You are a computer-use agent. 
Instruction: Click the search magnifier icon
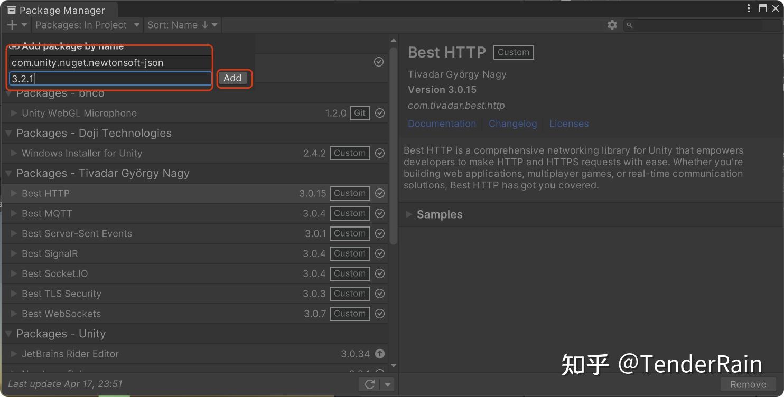point(629,25)
